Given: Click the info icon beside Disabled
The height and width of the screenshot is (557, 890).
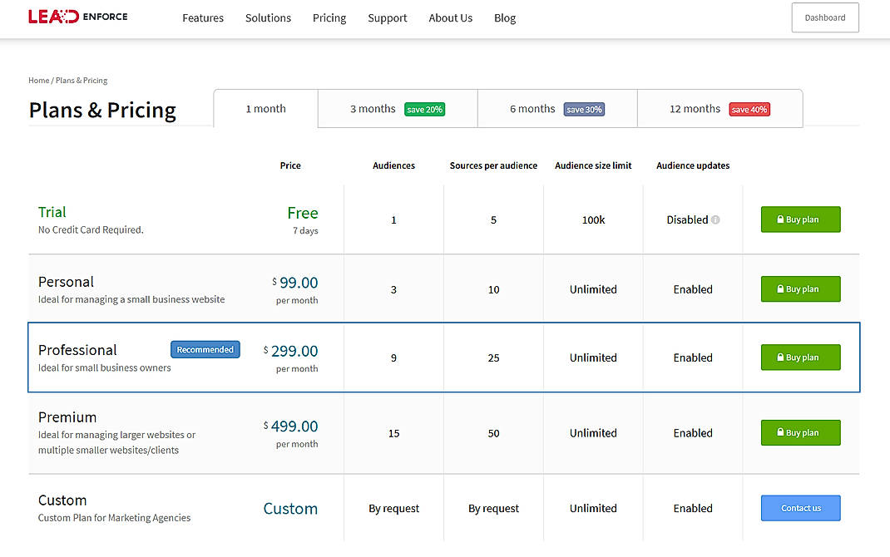Looking at the screenshot, I should [x=716, y=219].
